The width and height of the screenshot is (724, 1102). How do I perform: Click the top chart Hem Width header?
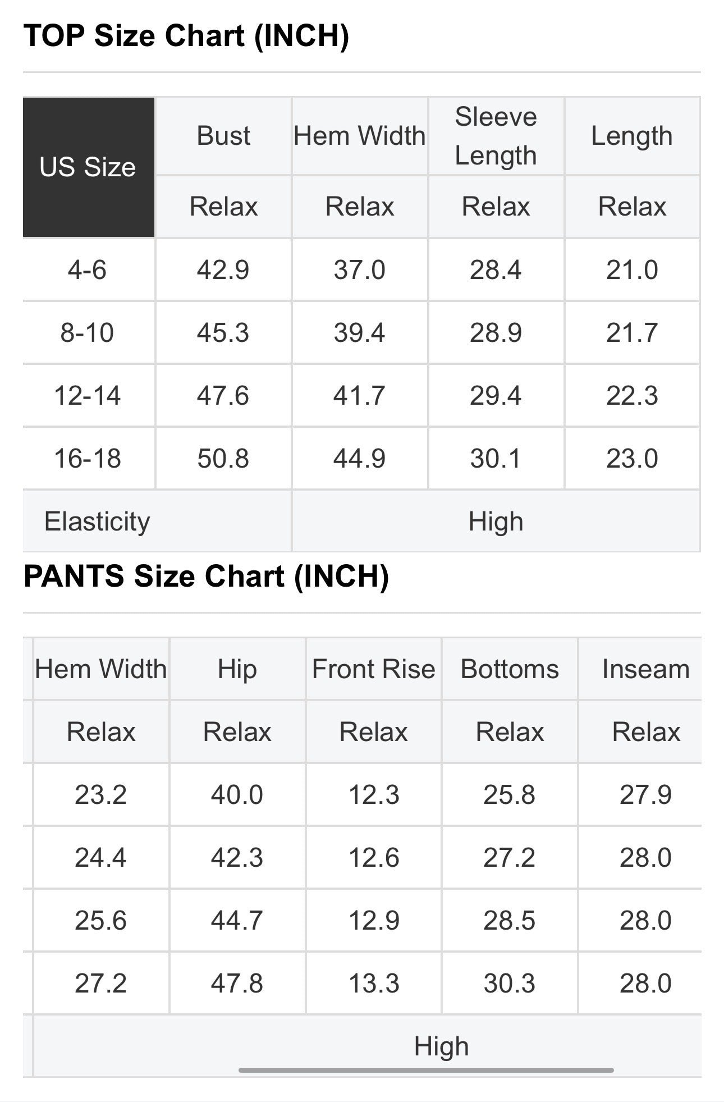click(360, 136)
